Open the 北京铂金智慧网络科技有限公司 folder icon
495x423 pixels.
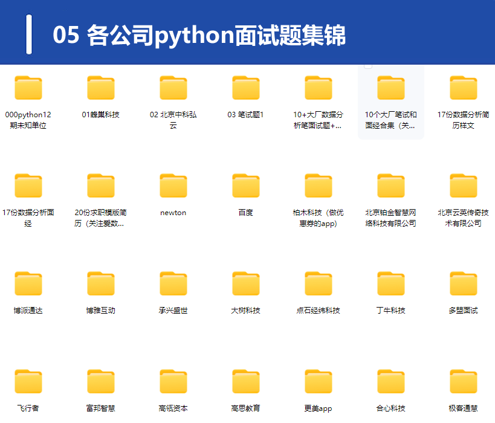(391, 186)
